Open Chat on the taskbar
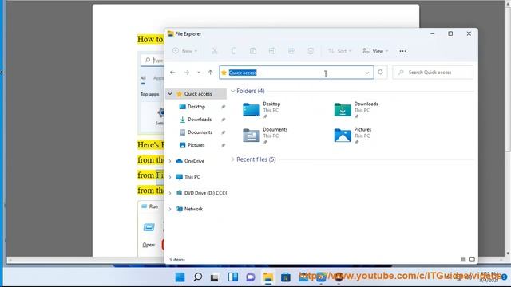 (x=250, y=277)
